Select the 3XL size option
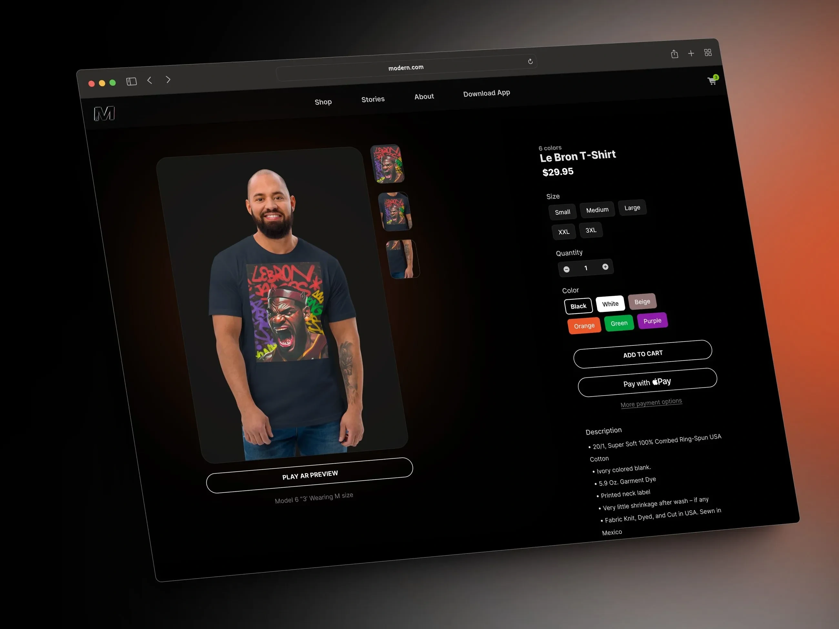This screenshot has width=839, height=629. [x=591, y=230]
